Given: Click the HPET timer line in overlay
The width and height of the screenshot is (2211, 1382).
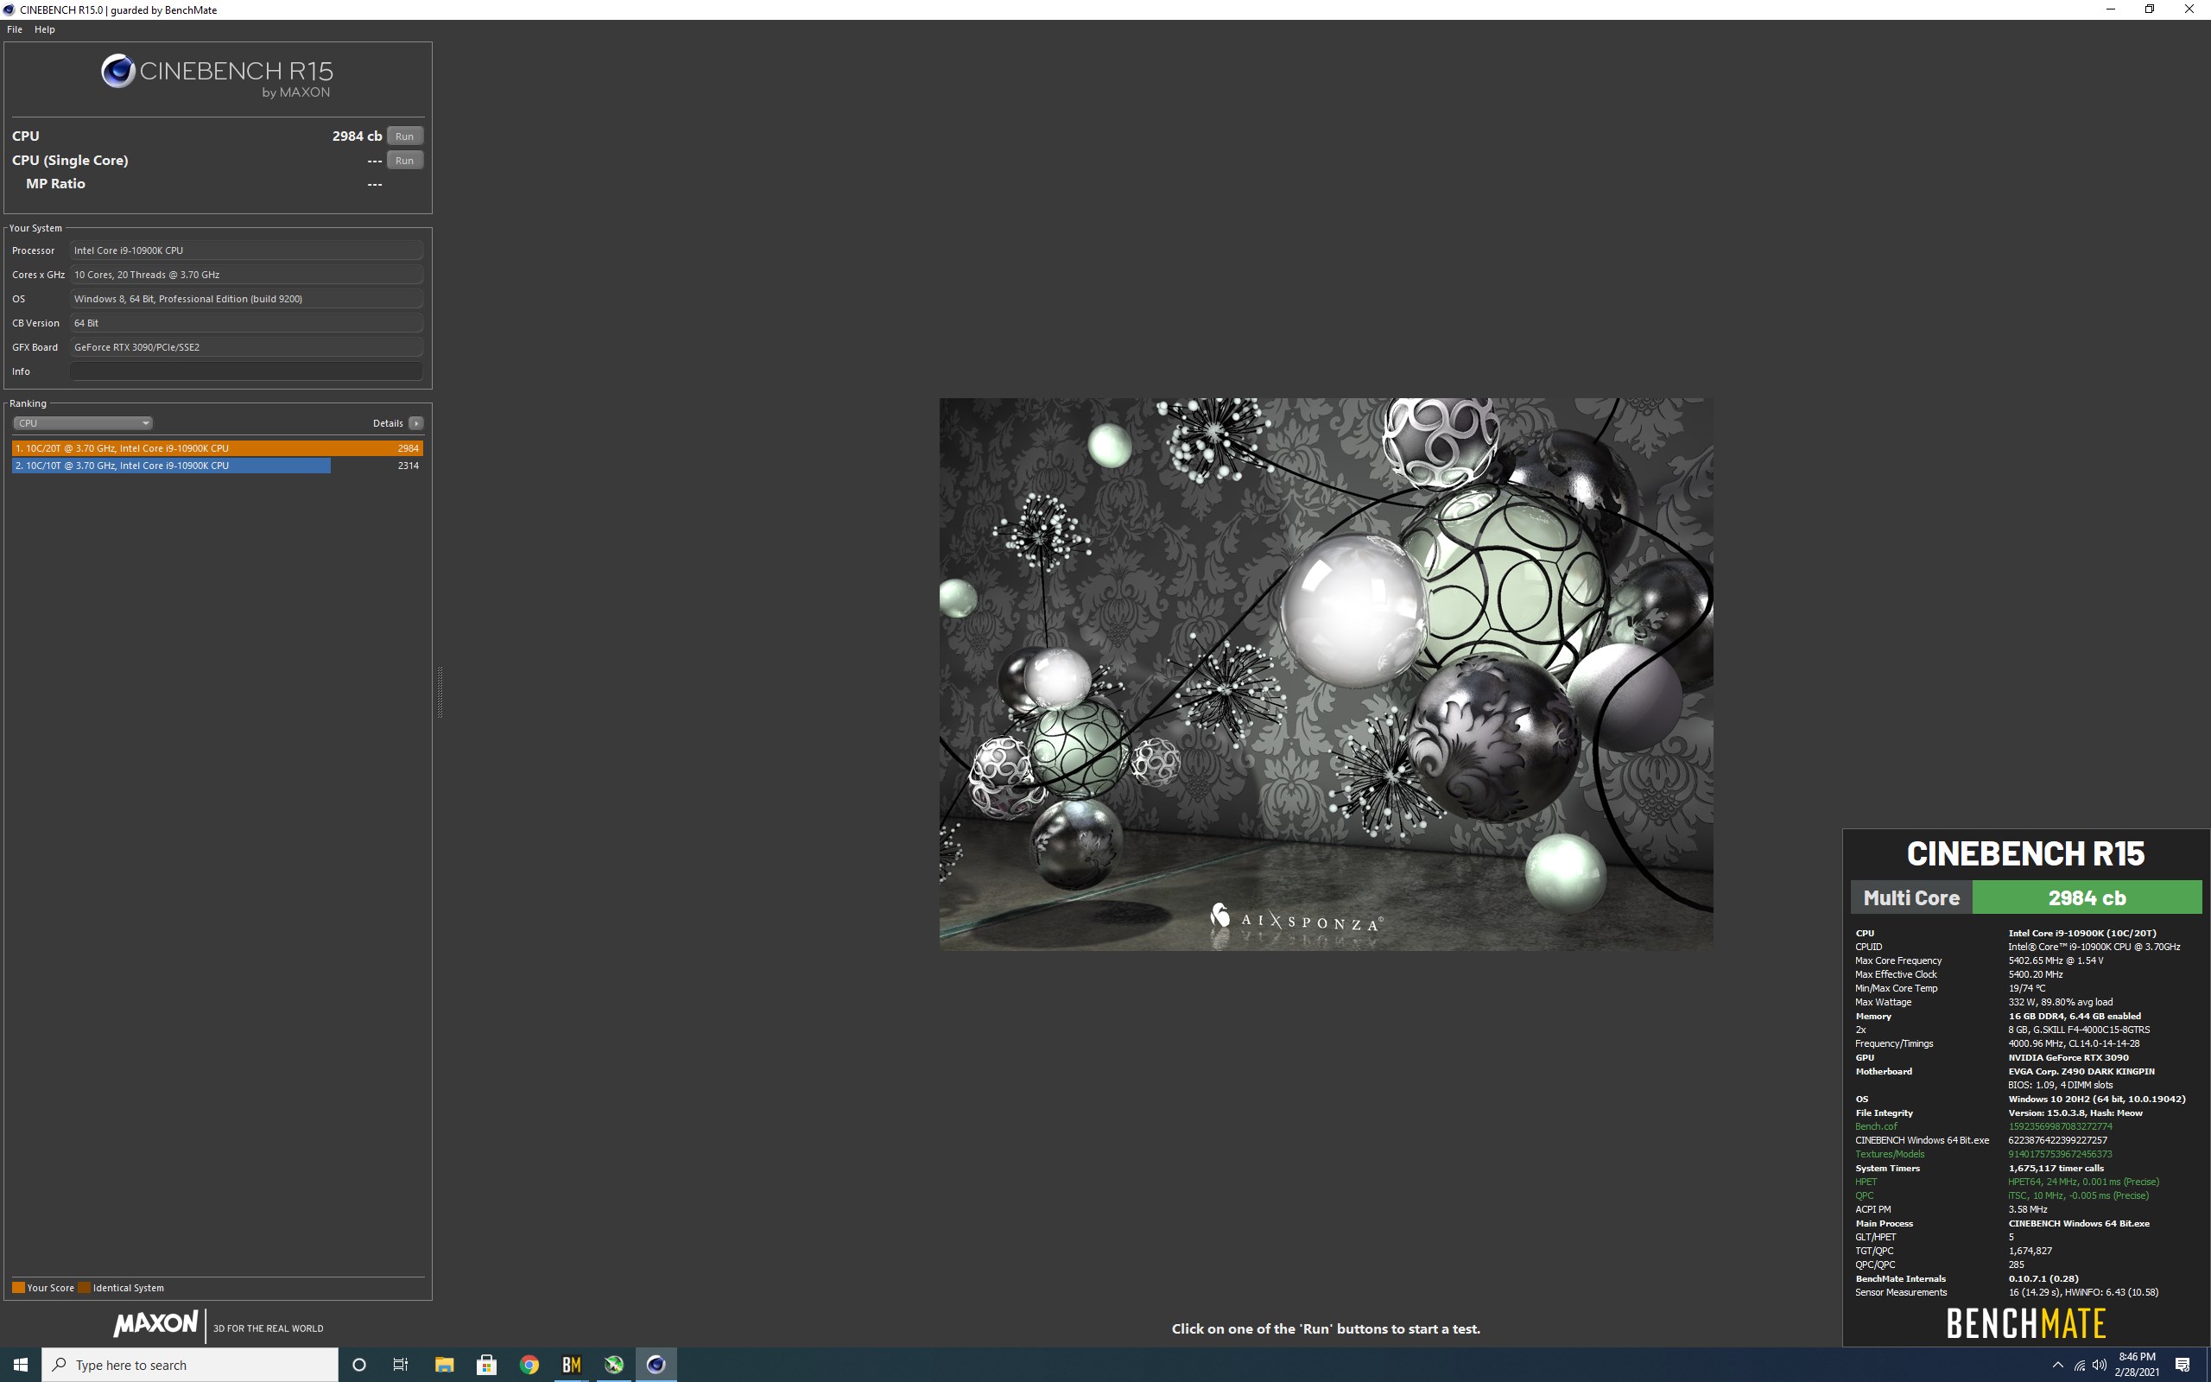Looking at the screenshot, I should coord(2006,1182).
